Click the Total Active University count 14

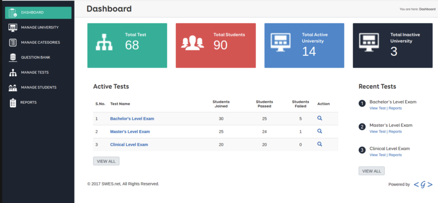click(309, 51)
